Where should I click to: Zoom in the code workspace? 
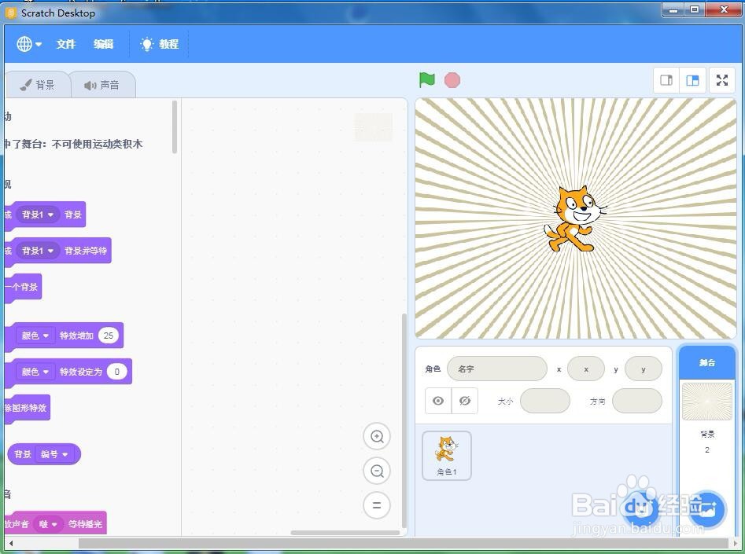377,436
